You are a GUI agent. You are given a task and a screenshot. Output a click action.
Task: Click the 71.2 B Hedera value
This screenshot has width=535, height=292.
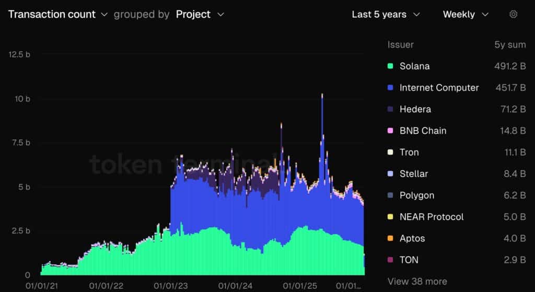point(514,109)
